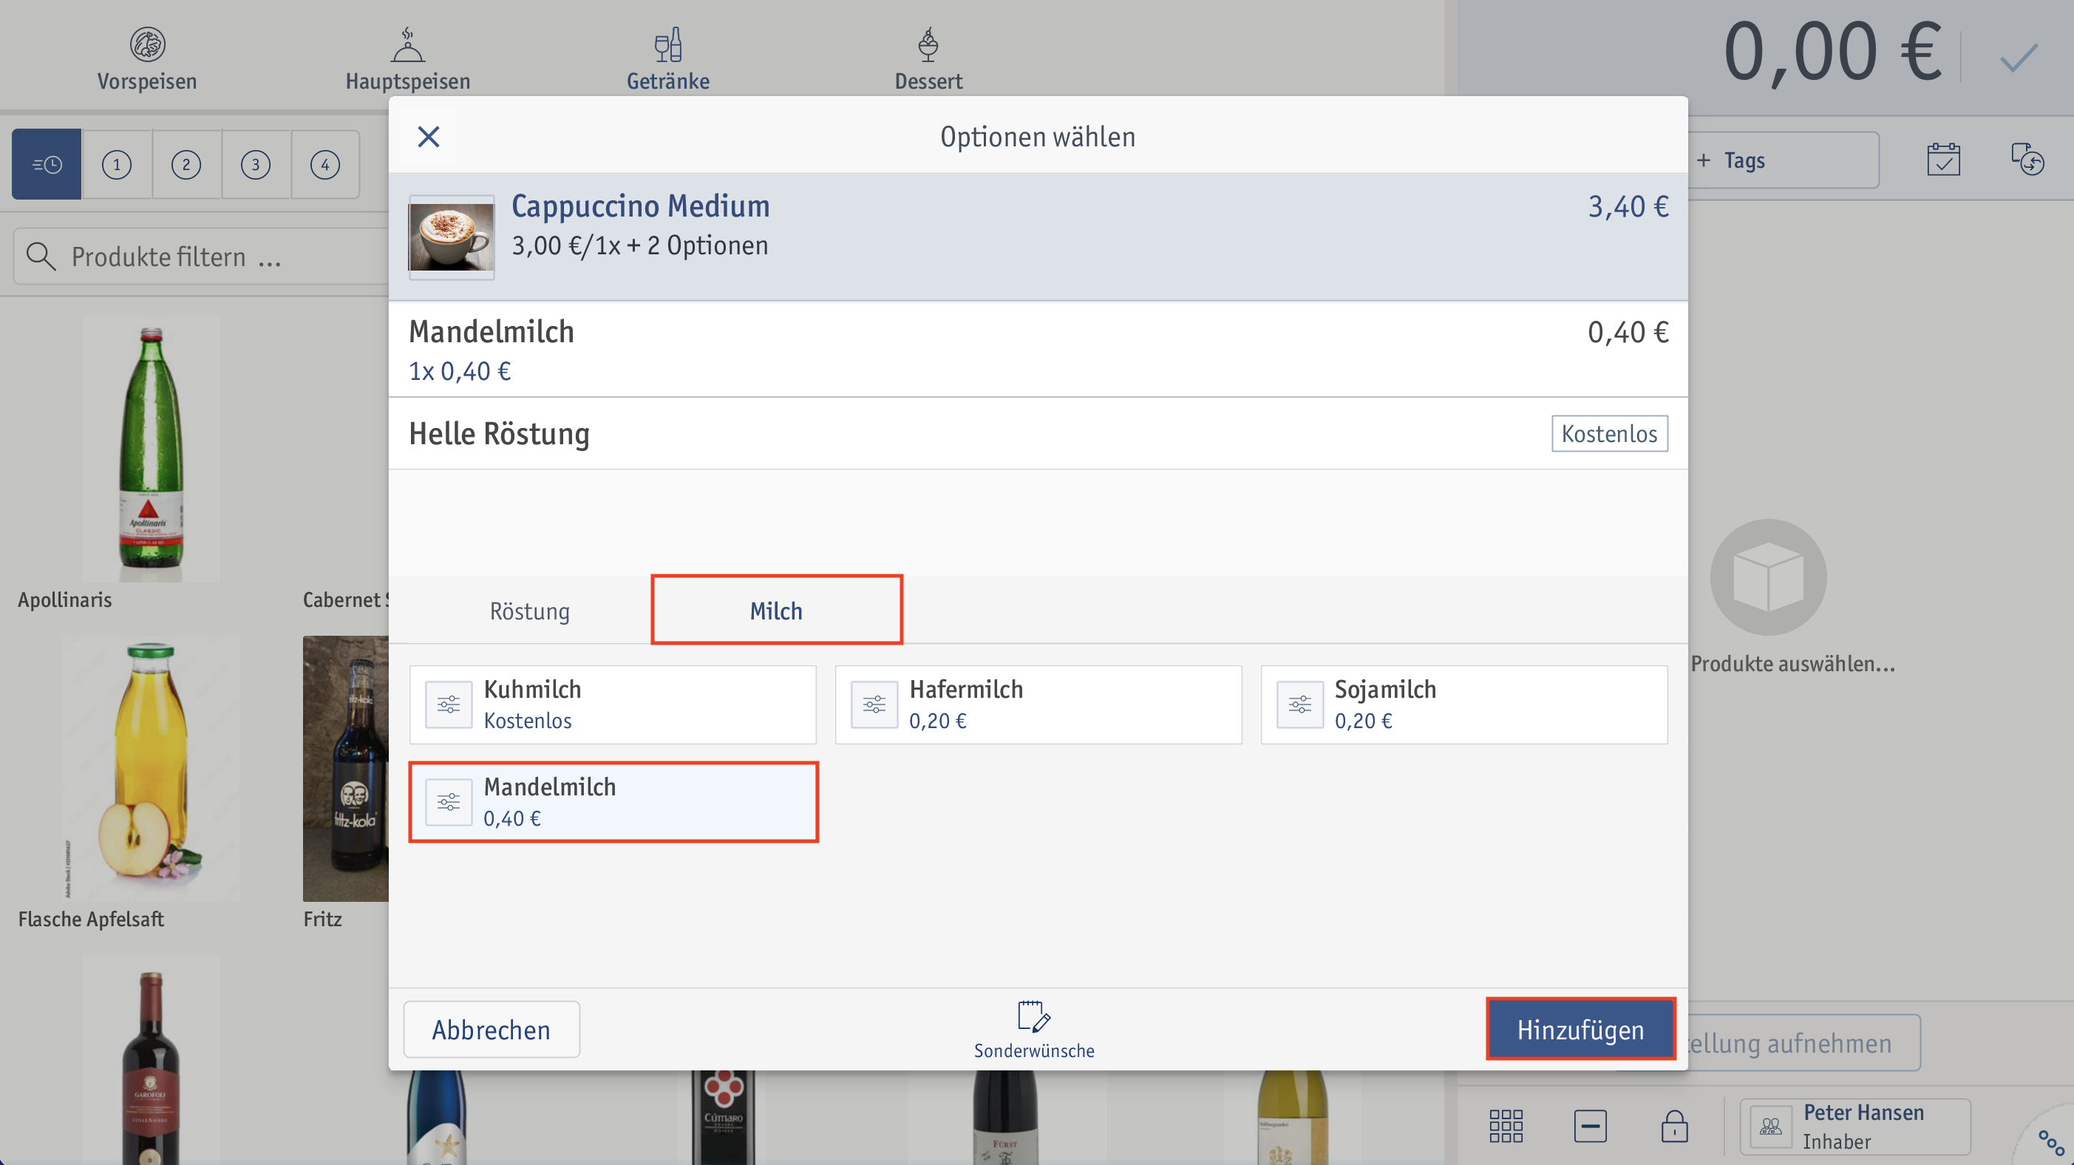Click the Bestellung aufnehmen button
2074x1165 pixels.
click(x=1803, y=1042)
